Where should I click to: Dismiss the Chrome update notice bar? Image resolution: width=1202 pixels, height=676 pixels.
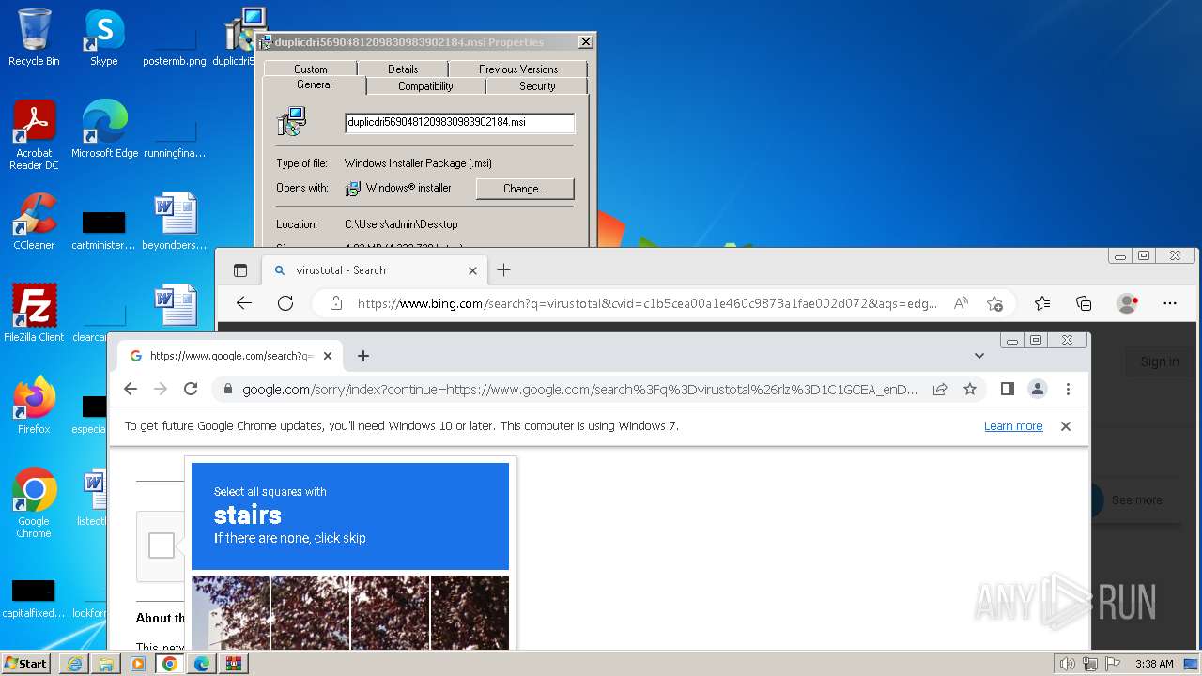tap(1066, 426)
